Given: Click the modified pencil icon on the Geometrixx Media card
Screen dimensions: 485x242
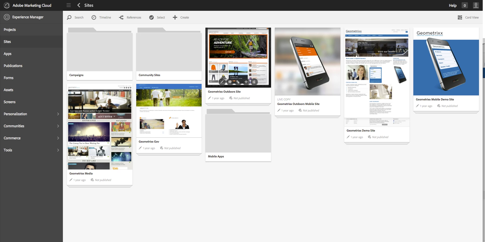Looking at the screenshot, I should 71,180.
